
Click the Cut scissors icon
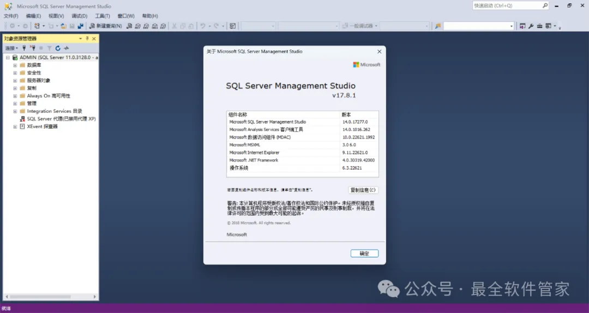pyautogui.click(x=175, y=26)
